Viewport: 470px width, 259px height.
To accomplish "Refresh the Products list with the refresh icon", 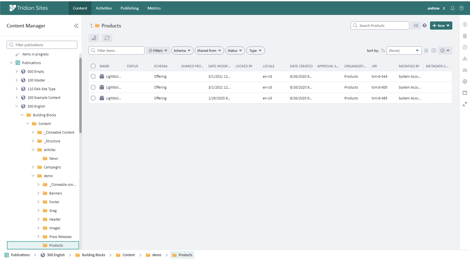I will tap(107, 38).
